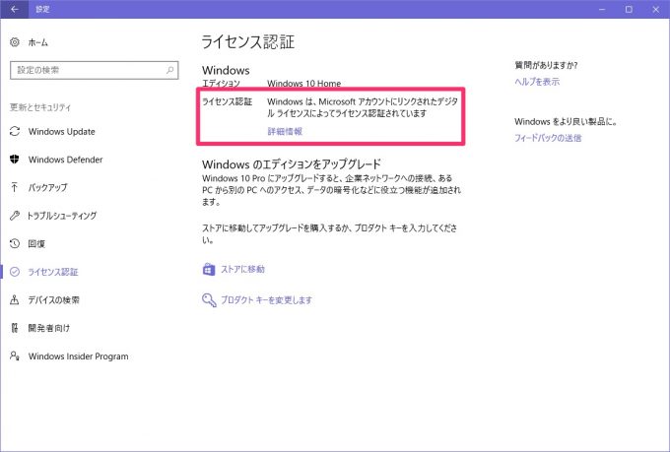Click フィードバックの送信 link
This screenshot has height=452, width=670.
pos(548,138)
